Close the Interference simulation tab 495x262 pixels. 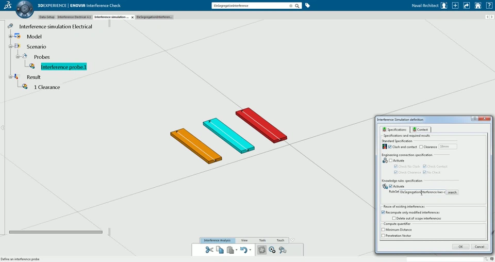[x=133, y=18]
